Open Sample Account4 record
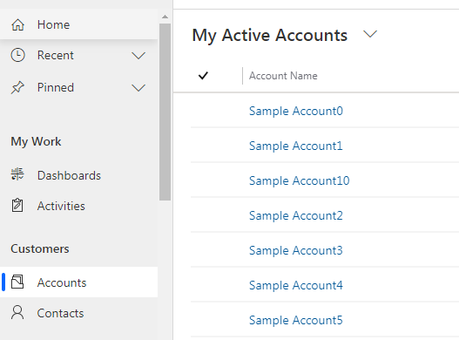The width and height of the screenshot is (459, 340). 295,285
